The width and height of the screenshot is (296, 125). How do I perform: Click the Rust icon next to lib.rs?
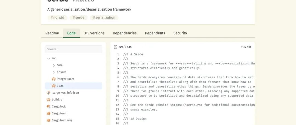point(54,86)
